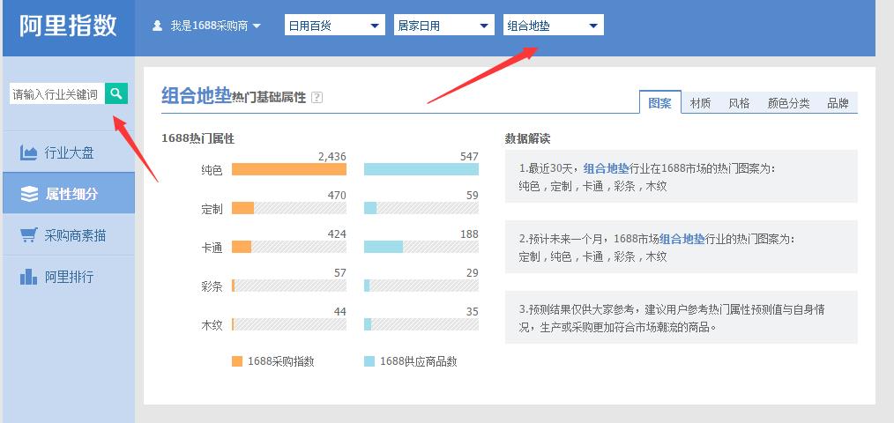The width and height of the screenshot is (894, 423).
Task: Click the 组合地垫 link in data note 2
Action: click(x=682, y=240)
